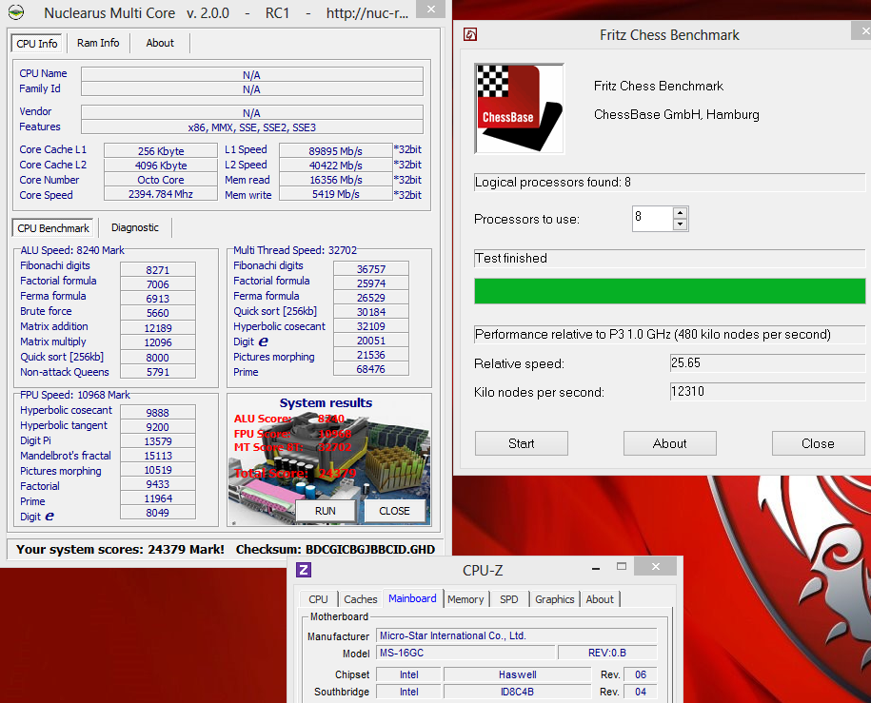Click CLOSE button in Nuclearus System results
Image resolution: width=871 pixels, height=703 pixels.
tap(394, 511)
